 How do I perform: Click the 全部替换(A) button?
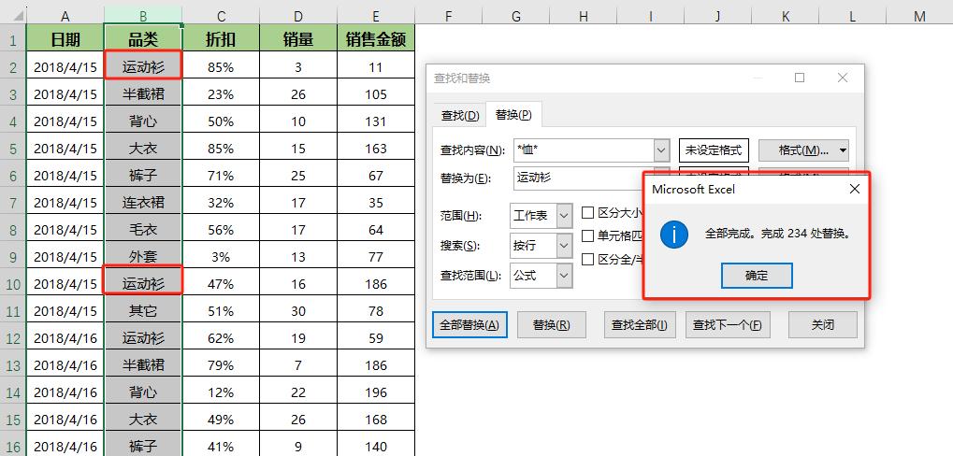click(469, 325)
